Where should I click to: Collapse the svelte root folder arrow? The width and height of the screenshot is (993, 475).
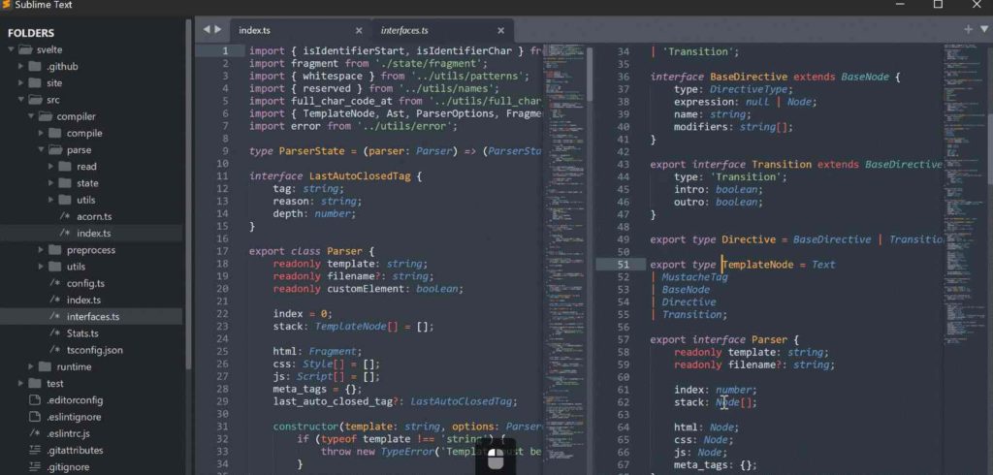point(11,49)
